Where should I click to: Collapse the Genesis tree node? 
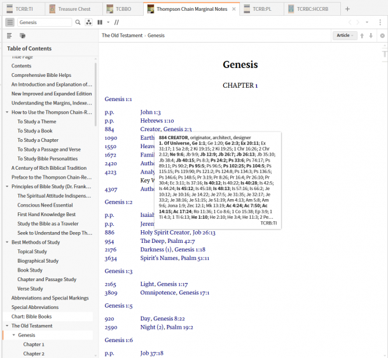[x=14, y=334]
